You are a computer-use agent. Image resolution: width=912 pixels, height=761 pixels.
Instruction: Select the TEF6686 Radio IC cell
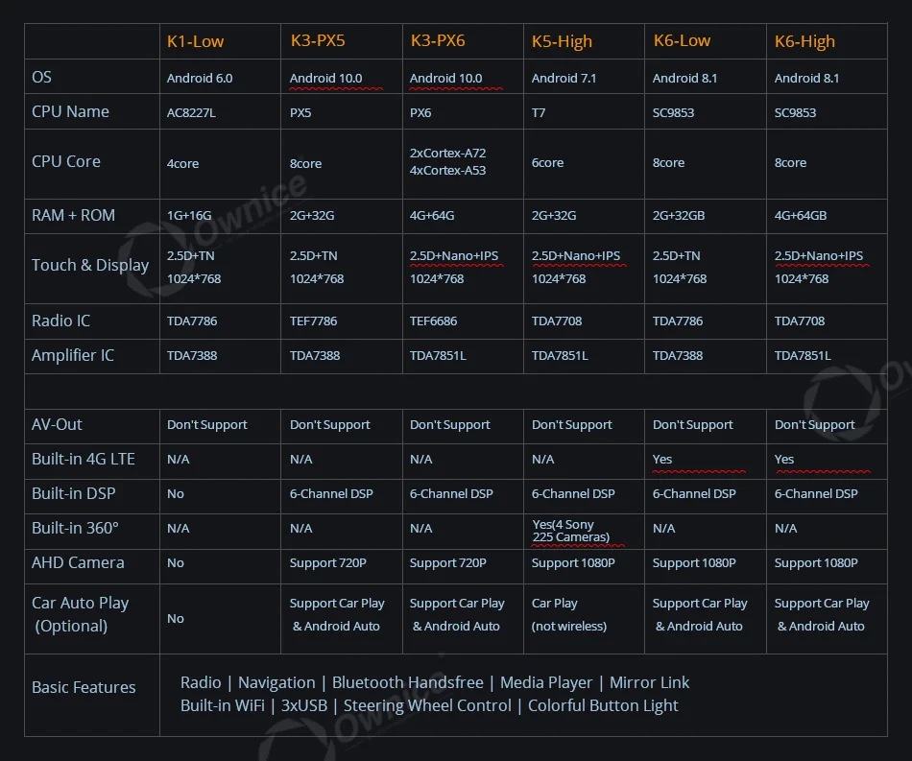(433, 321)
